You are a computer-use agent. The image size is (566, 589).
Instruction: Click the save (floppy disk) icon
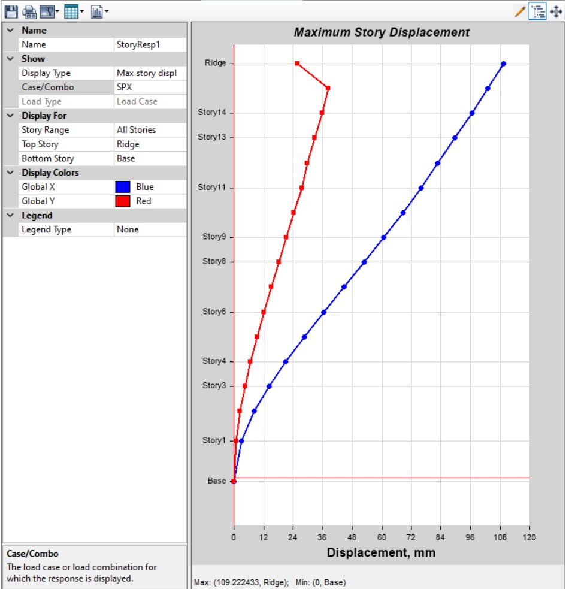(x=11, y=11)
